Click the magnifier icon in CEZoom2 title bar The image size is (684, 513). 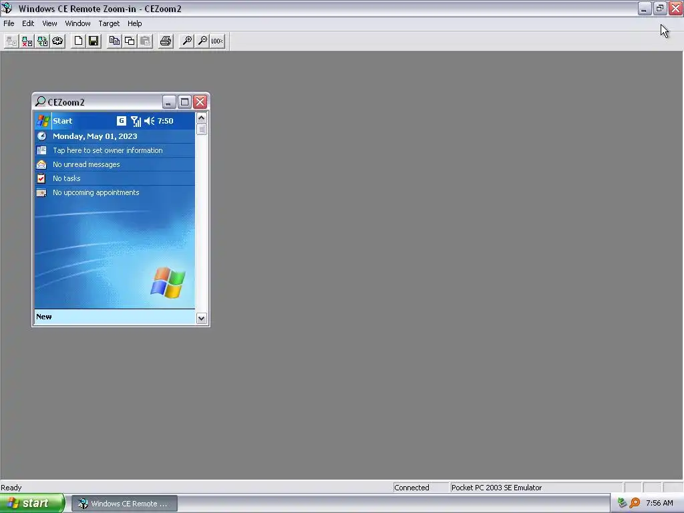point(40,102)
